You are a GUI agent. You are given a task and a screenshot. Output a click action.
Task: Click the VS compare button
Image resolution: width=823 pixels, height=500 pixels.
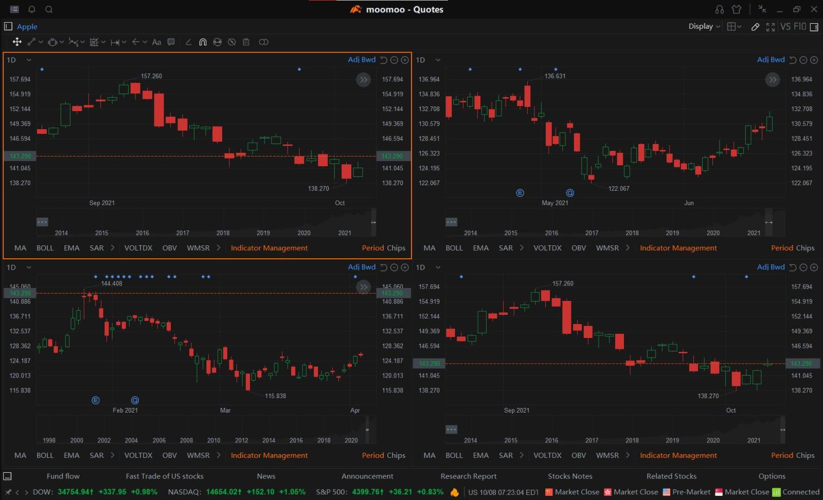point(785,26)
